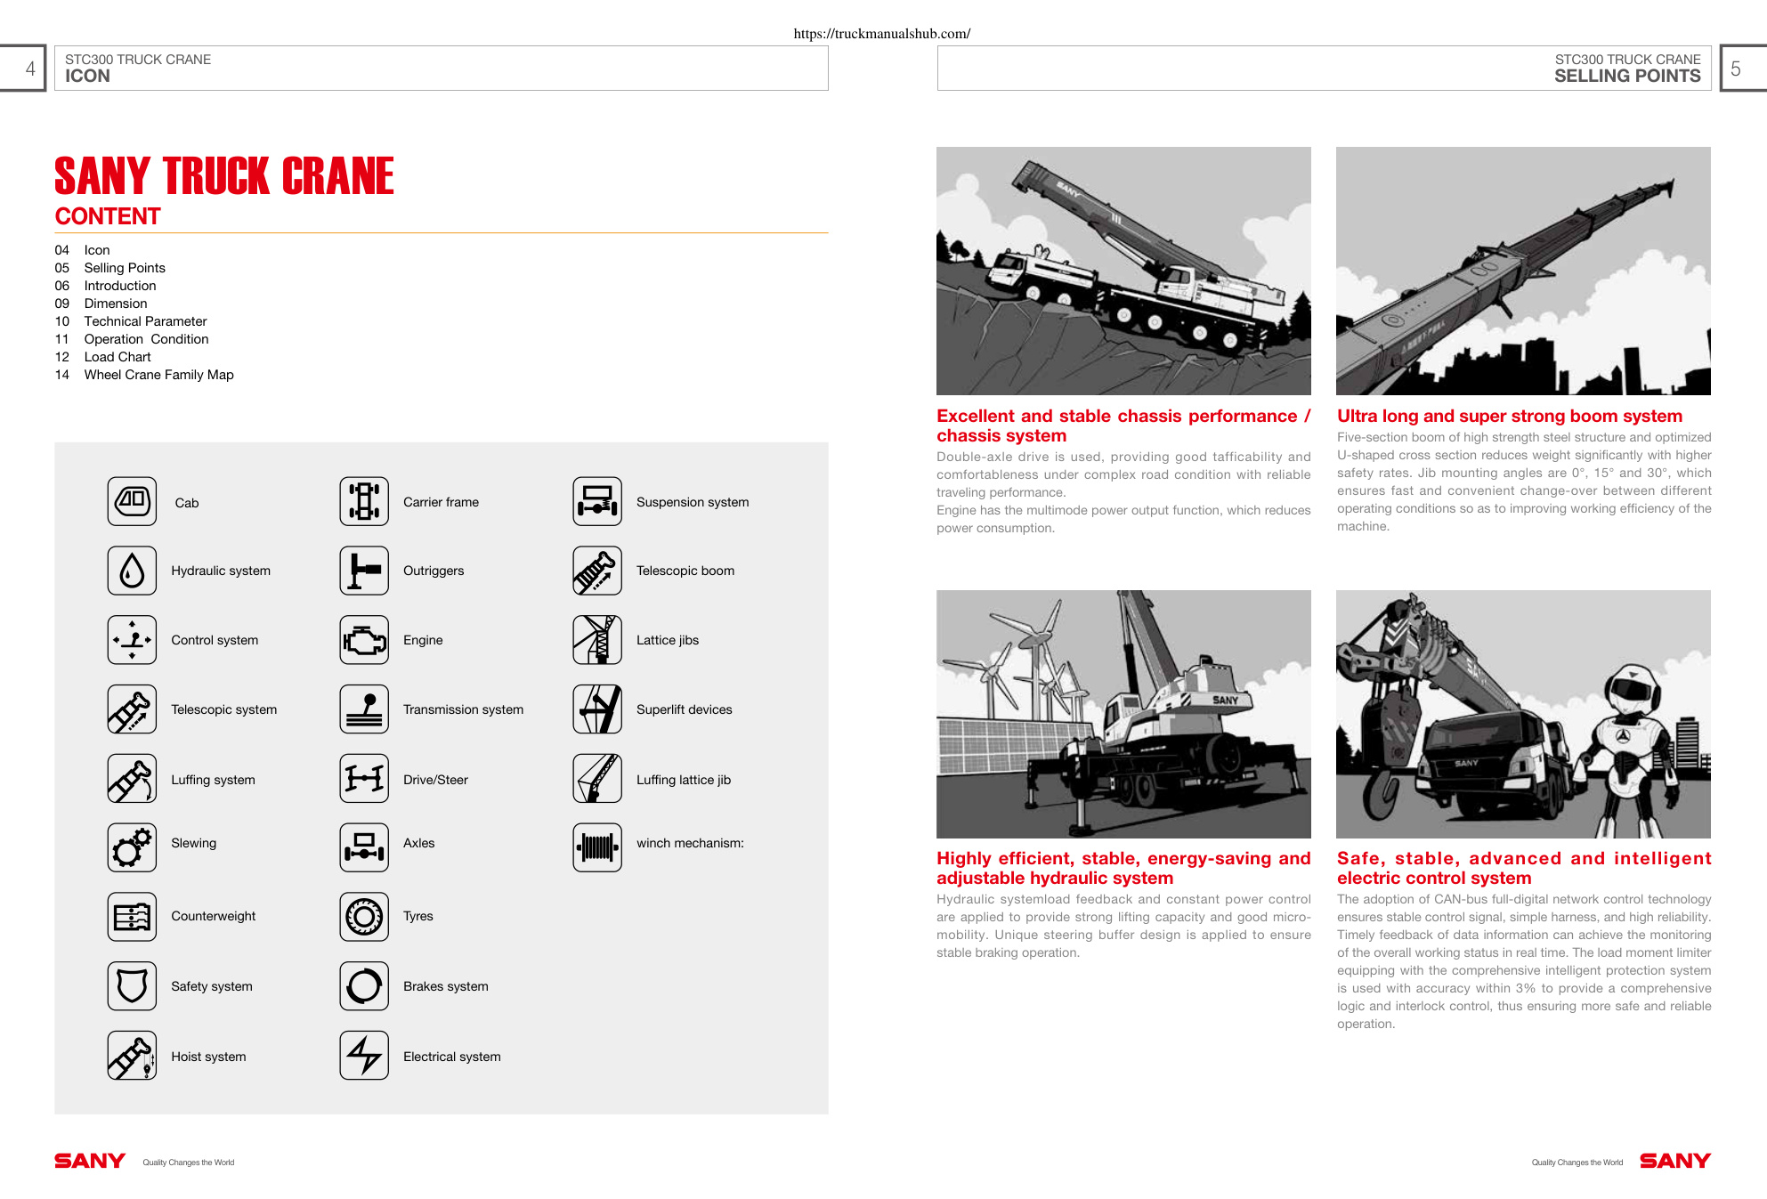Click the 'SELLING POINTS' page header title

[1627, 77]
